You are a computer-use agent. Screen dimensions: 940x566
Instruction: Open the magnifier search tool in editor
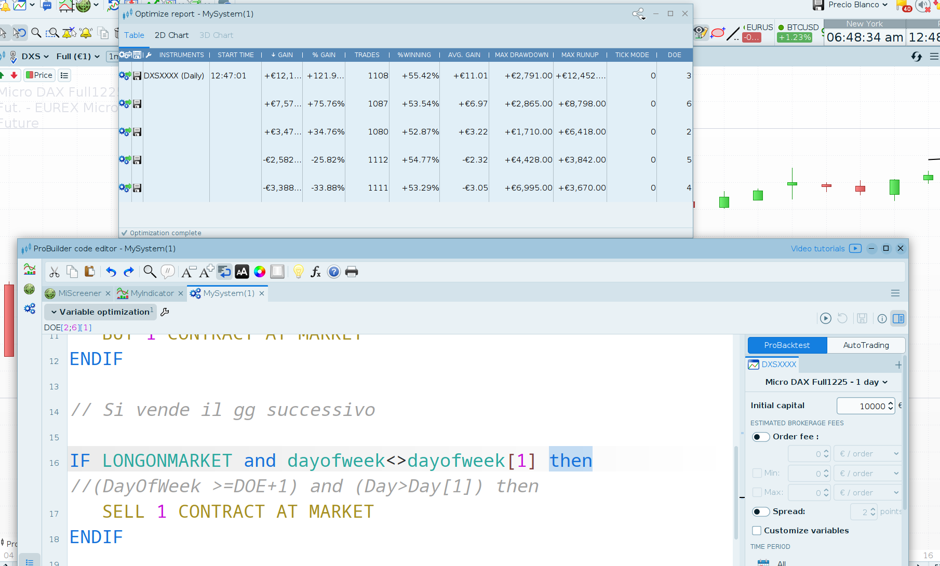(x=150, y=272)
